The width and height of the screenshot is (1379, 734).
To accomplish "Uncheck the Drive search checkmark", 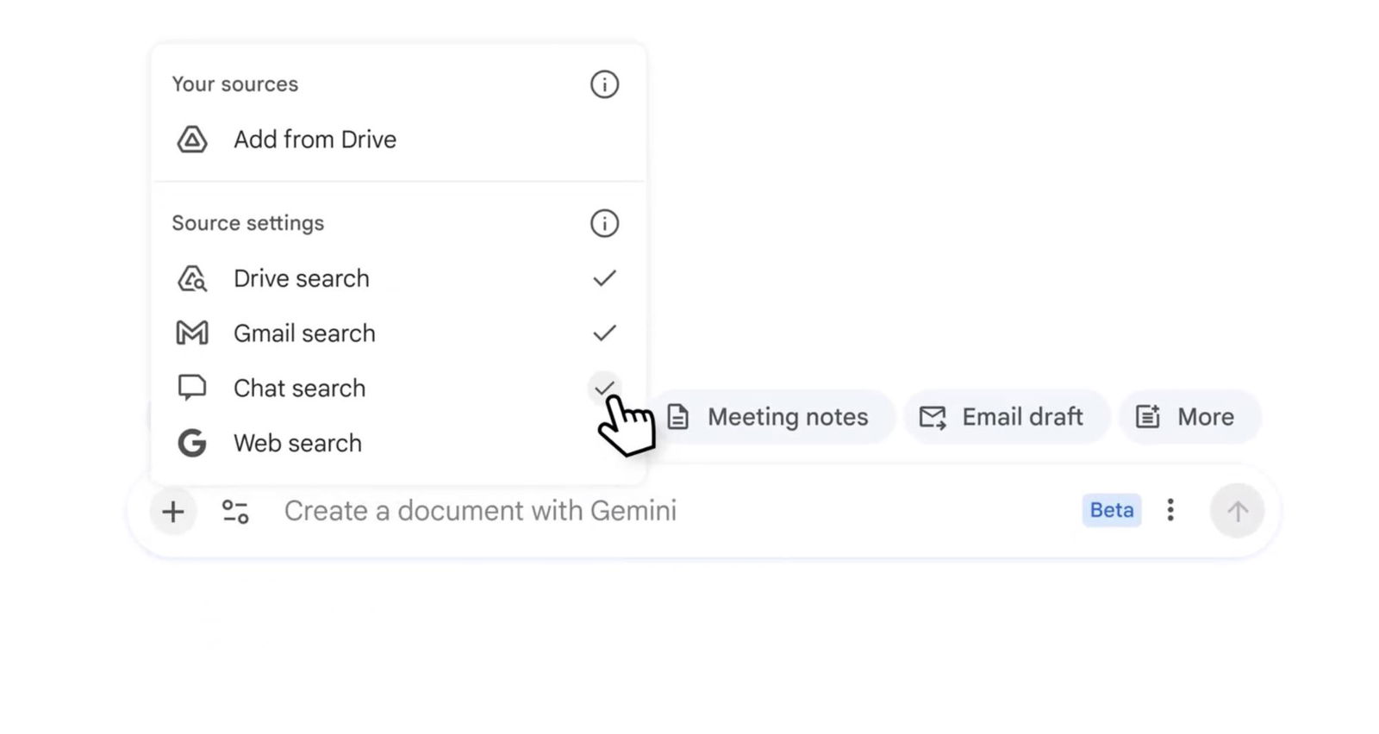I will pos(604,278).
